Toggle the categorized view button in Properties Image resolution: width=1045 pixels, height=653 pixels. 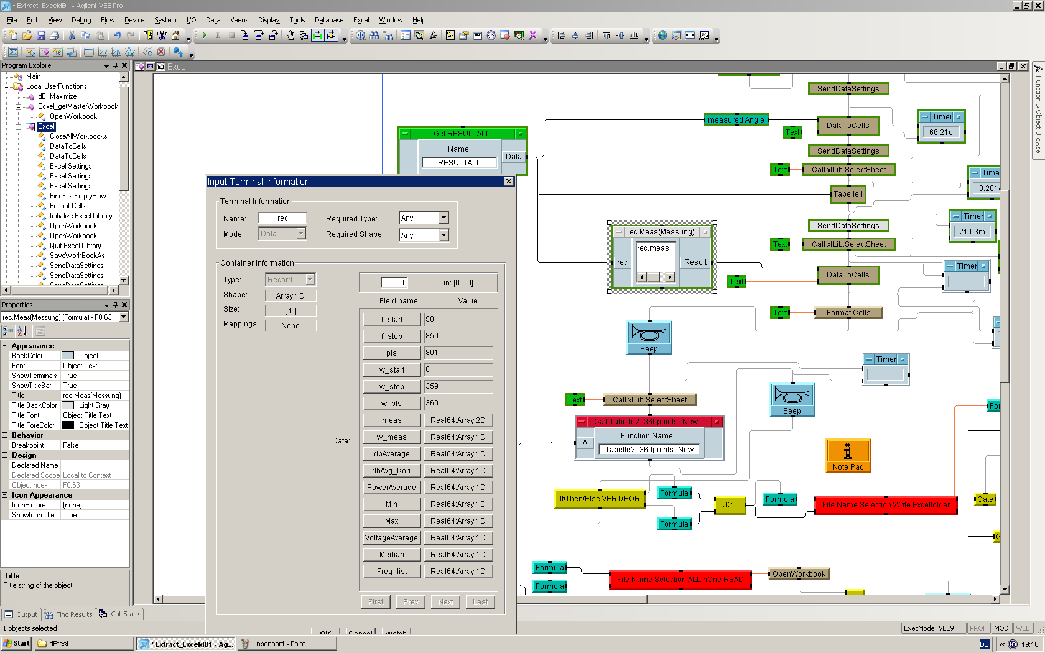click(x=8, y=331)
